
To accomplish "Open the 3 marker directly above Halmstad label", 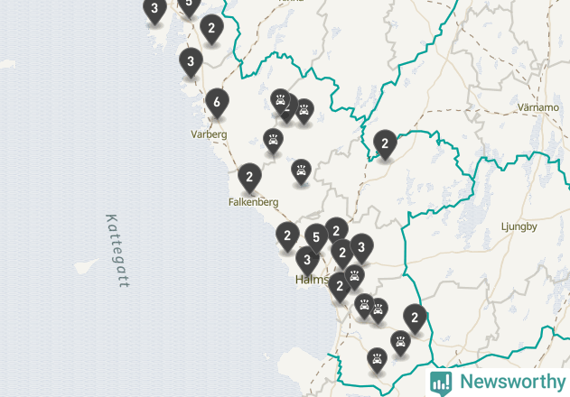I will coord(307,261).
